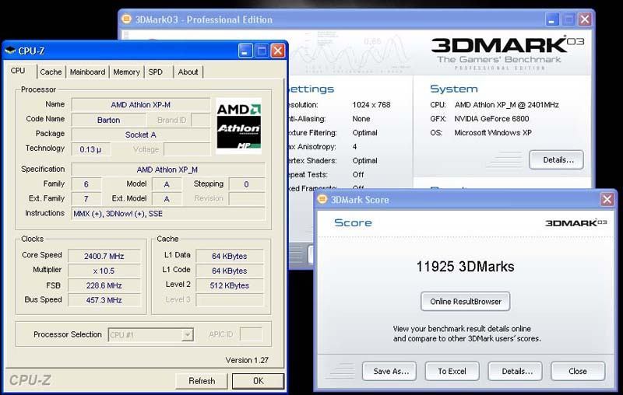This screenshot has height=395, width=623.
Task: Click the Technology value 0.13 µ
Action: coord(90,149)
